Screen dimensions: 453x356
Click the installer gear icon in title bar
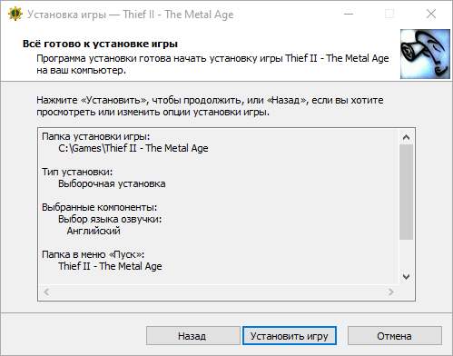[15, 14]
